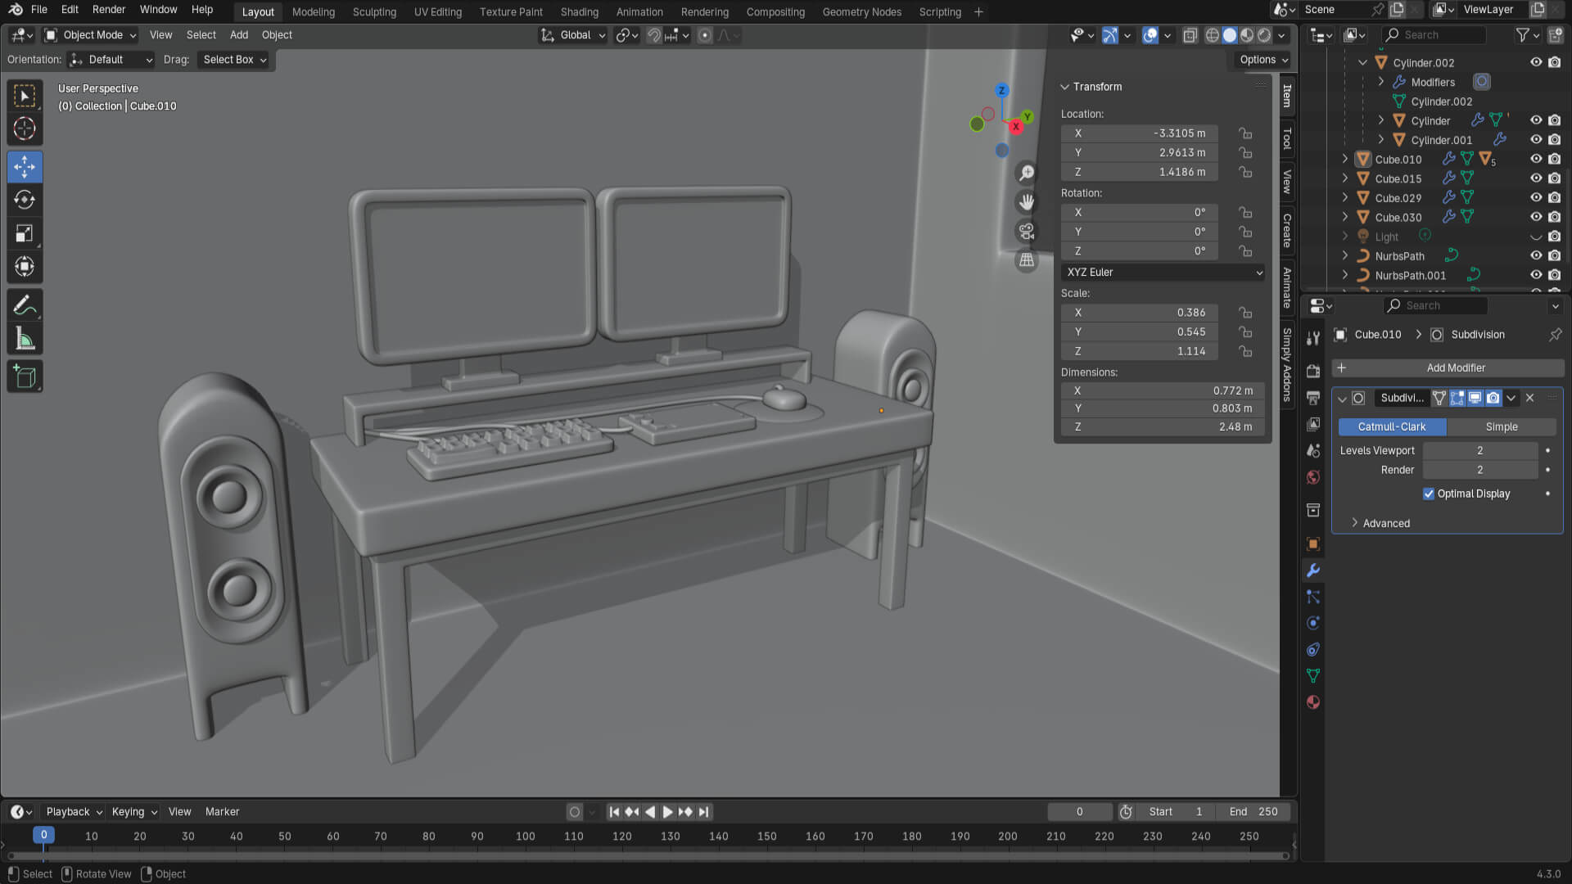Click the play animation button

click(x=667, y=812)
